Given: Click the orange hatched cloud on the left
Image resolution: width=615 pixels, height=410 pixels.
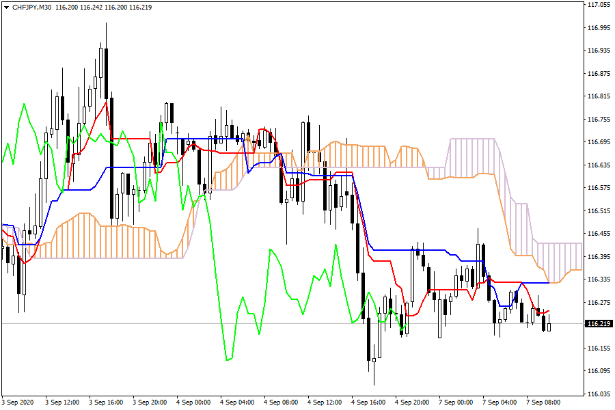Looking at the screenshot, I should tap(102, 239).
